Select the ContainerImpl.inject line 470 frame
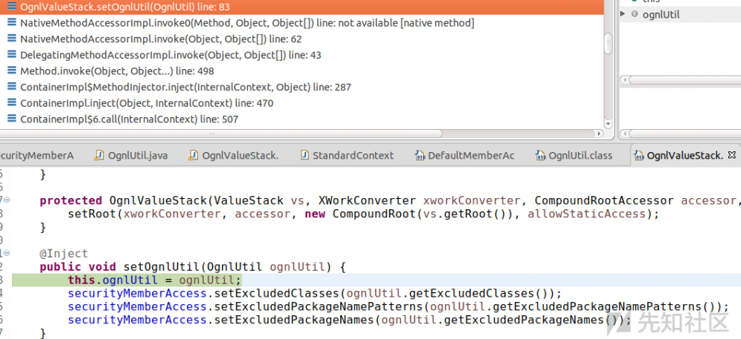Viewport: 741px width, 339px height. 147,103
